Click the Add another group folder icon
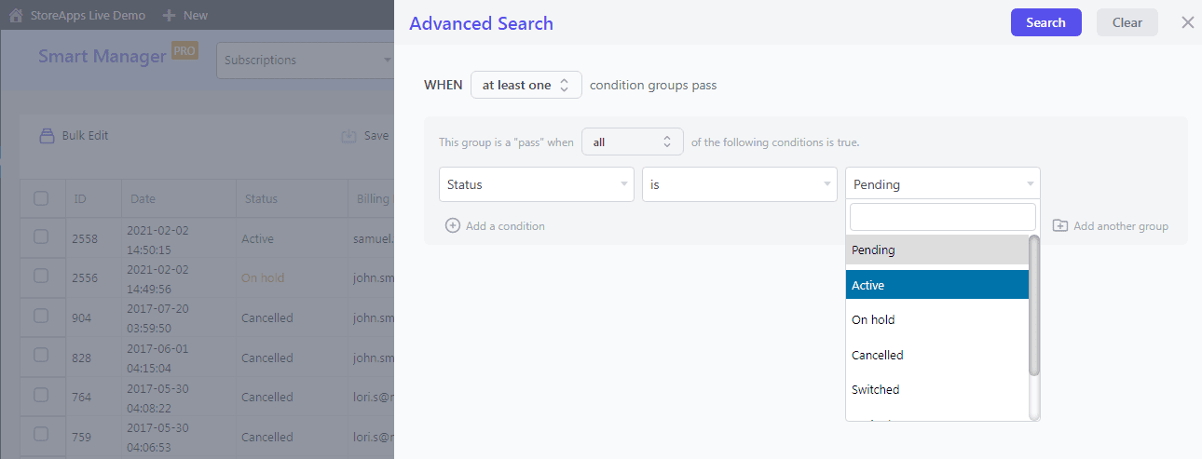 [1060, 226]
